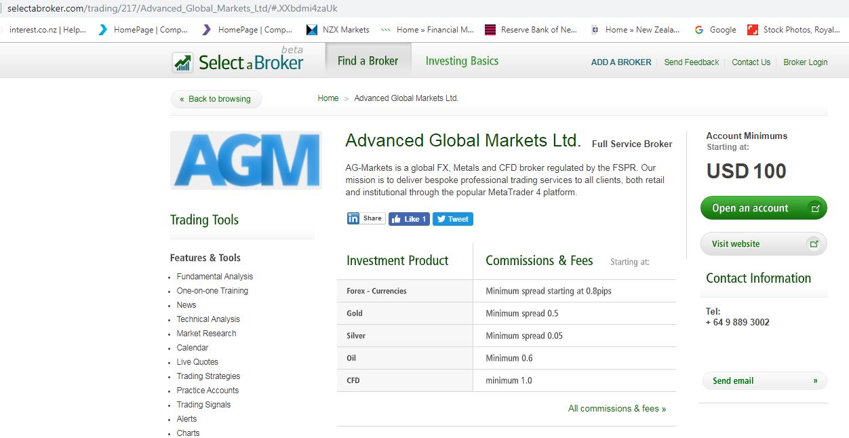
Task: Open the Investing Basics tab
Action: (462, 61)
